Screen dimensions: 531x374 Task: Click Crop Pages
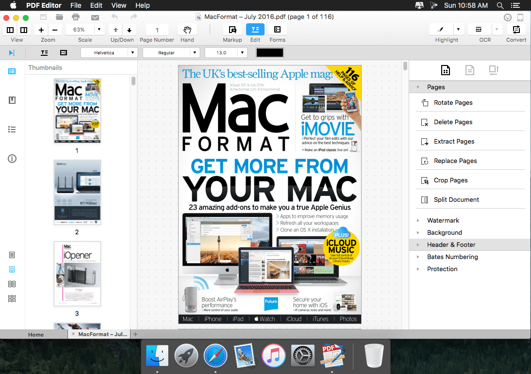pos(470,180)
